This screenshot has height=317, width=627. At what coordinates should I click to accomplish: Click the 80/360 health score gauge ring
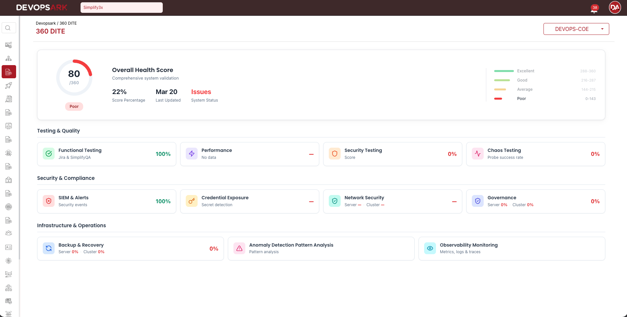point(74,77)
